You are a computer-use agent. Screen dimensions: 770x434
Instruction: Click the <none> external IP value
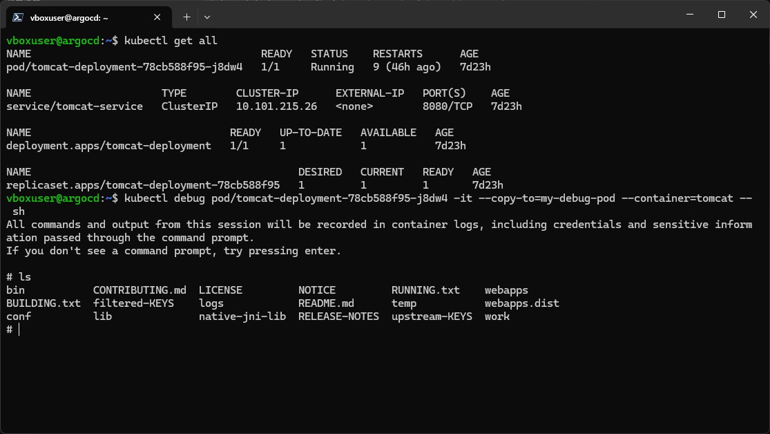tap(354, 106)
